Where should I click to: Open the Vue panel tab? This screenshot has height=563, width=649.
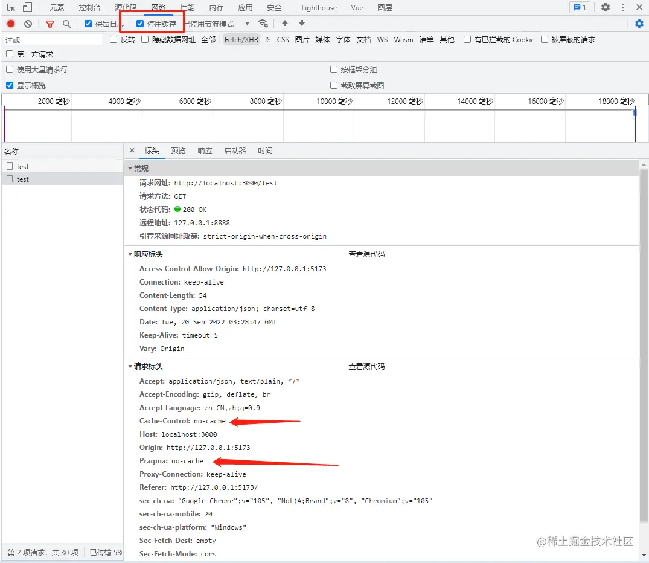coord(357,7)
